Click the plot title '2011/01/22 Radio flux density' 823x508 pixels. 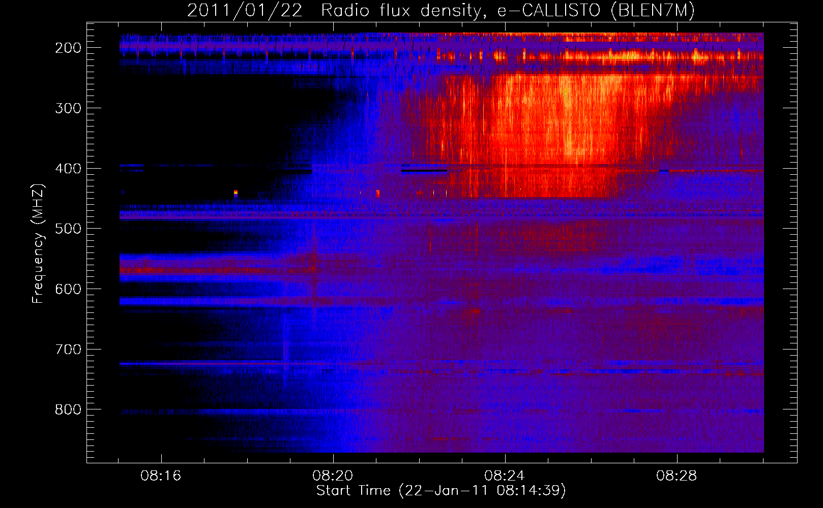[333, 11]
